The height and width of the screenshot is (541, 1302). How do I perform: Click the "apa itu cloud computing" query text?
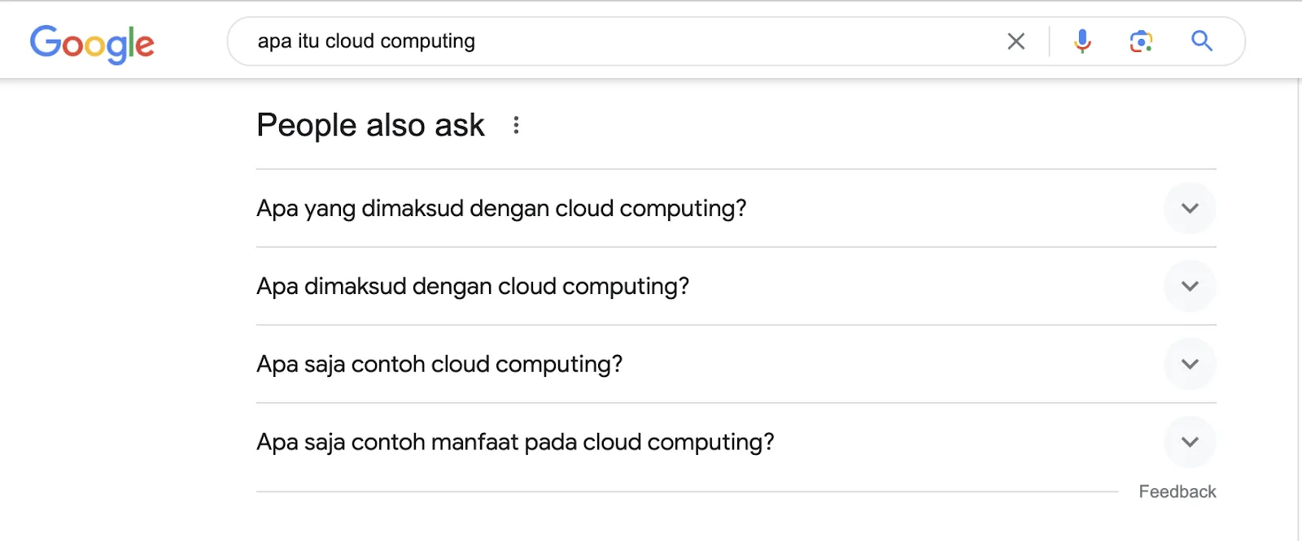[x=366, y=41]
